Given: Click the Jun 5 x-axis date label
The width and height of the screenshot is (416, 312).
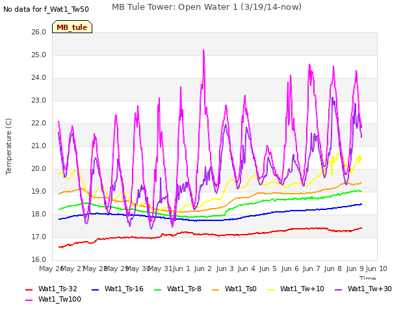Looking at the screenshot, I should [x=268, y=268].
